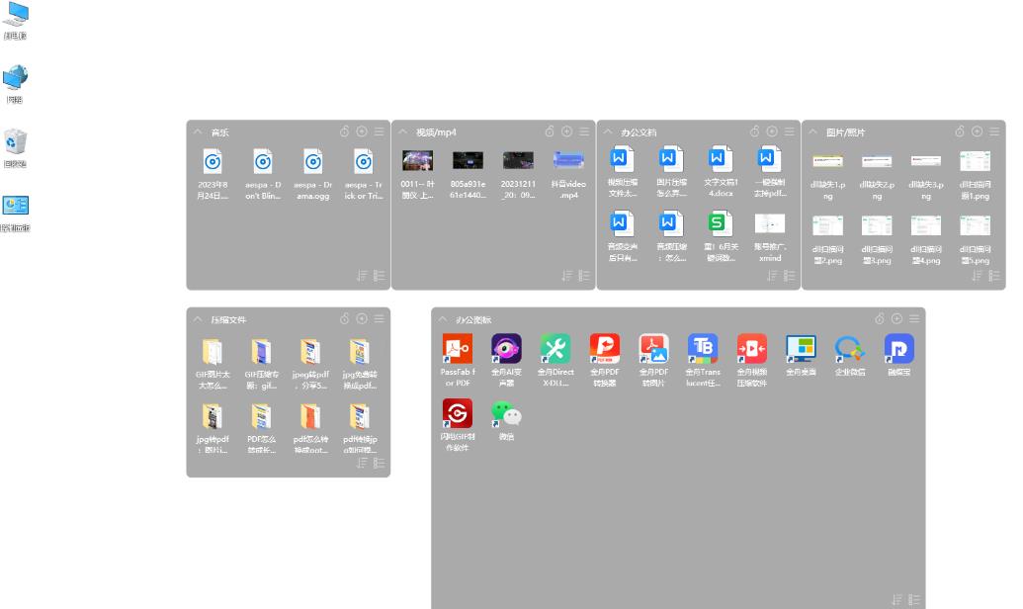Image resolution: width=1023 pixels, height=609 pixels.
Task: Toggle lock on the 压缩文件 panel
Action: tap(345, 318)
